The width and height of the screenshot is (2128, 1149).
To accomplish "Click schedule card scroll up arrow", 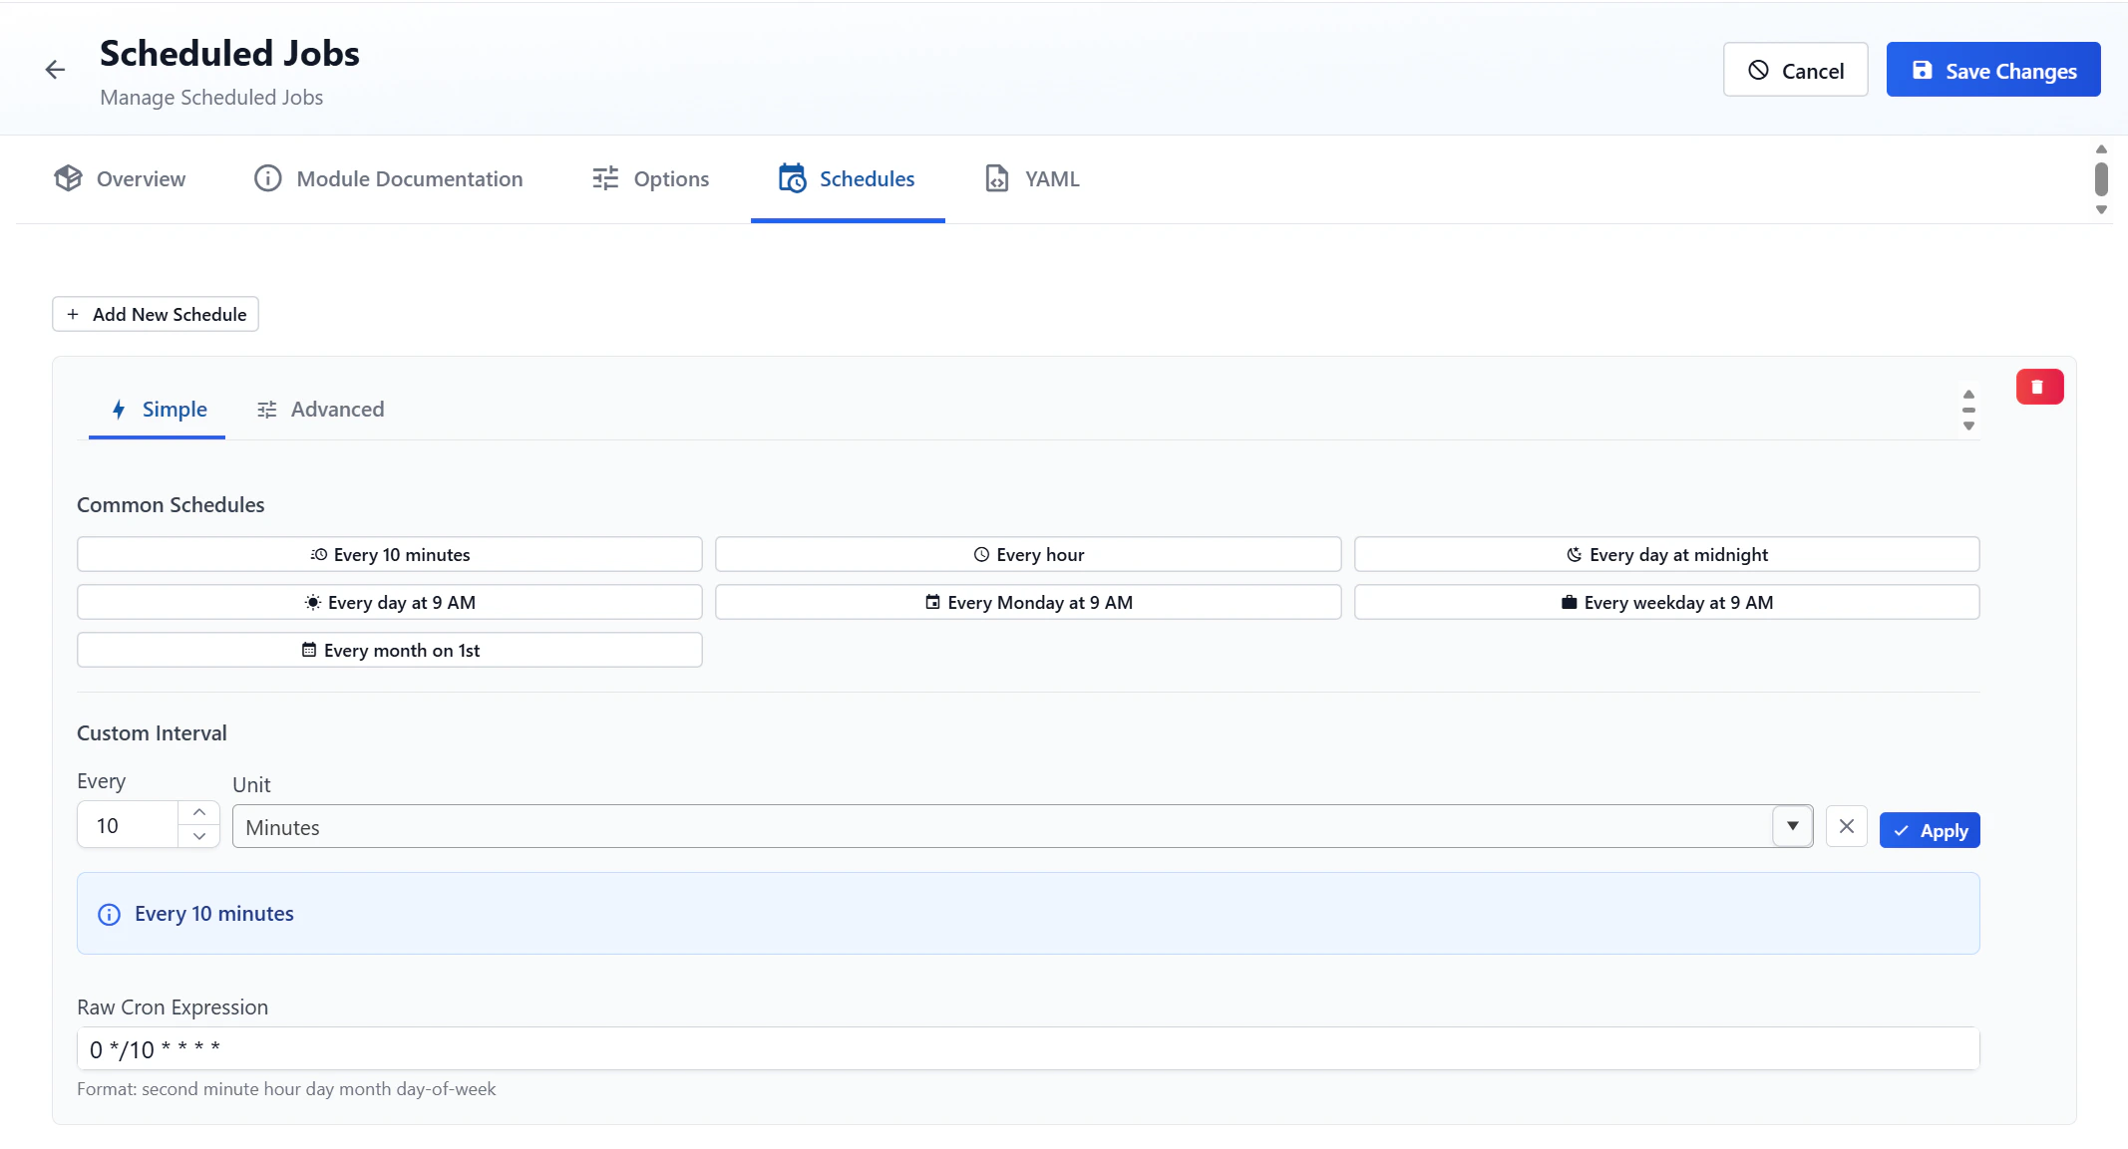I will tap(1968, 395).
